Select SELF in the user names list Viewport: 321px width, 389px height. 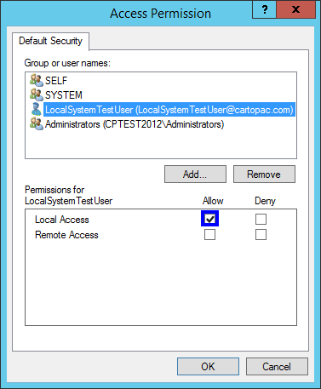point(56,81)
